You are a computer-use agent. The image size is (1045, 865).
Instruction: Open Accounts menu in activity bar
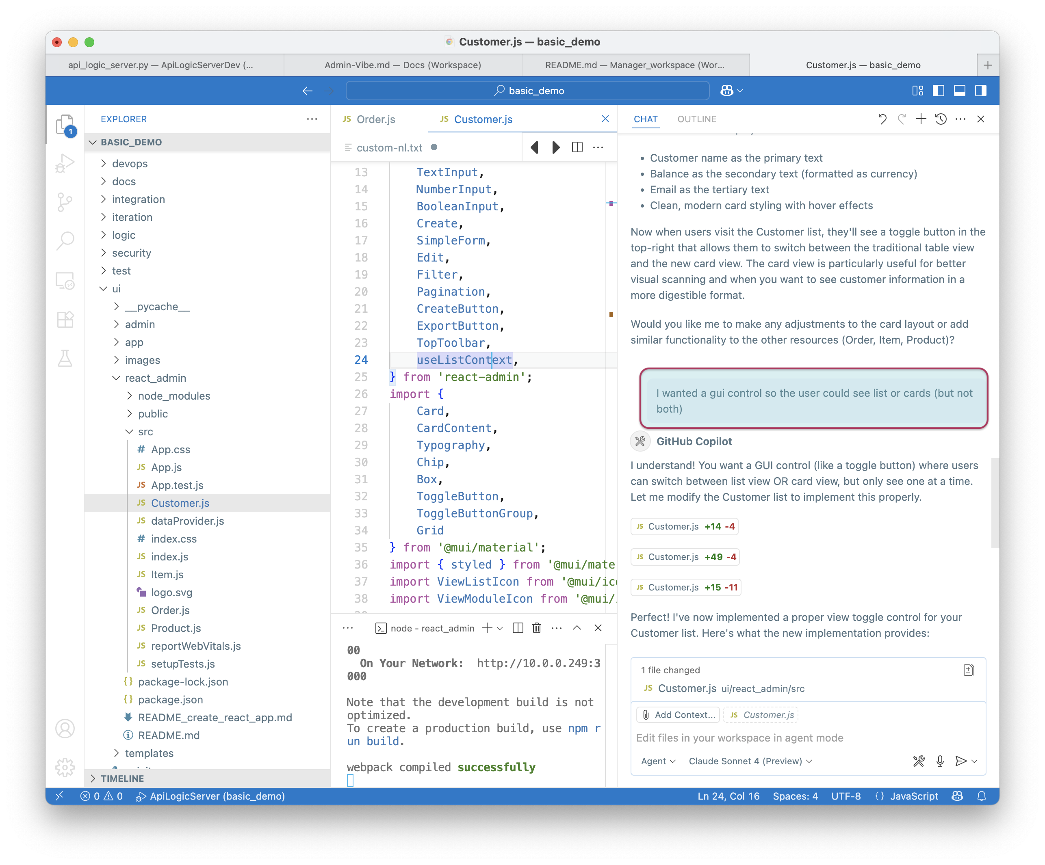point(65,728)
